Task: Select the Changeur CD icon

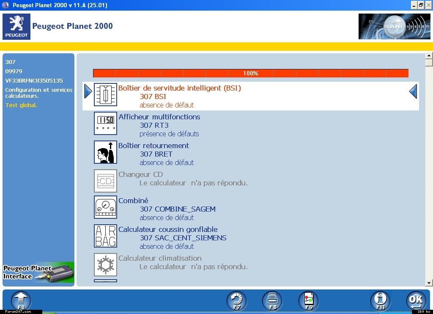Action: pos(105,181)
